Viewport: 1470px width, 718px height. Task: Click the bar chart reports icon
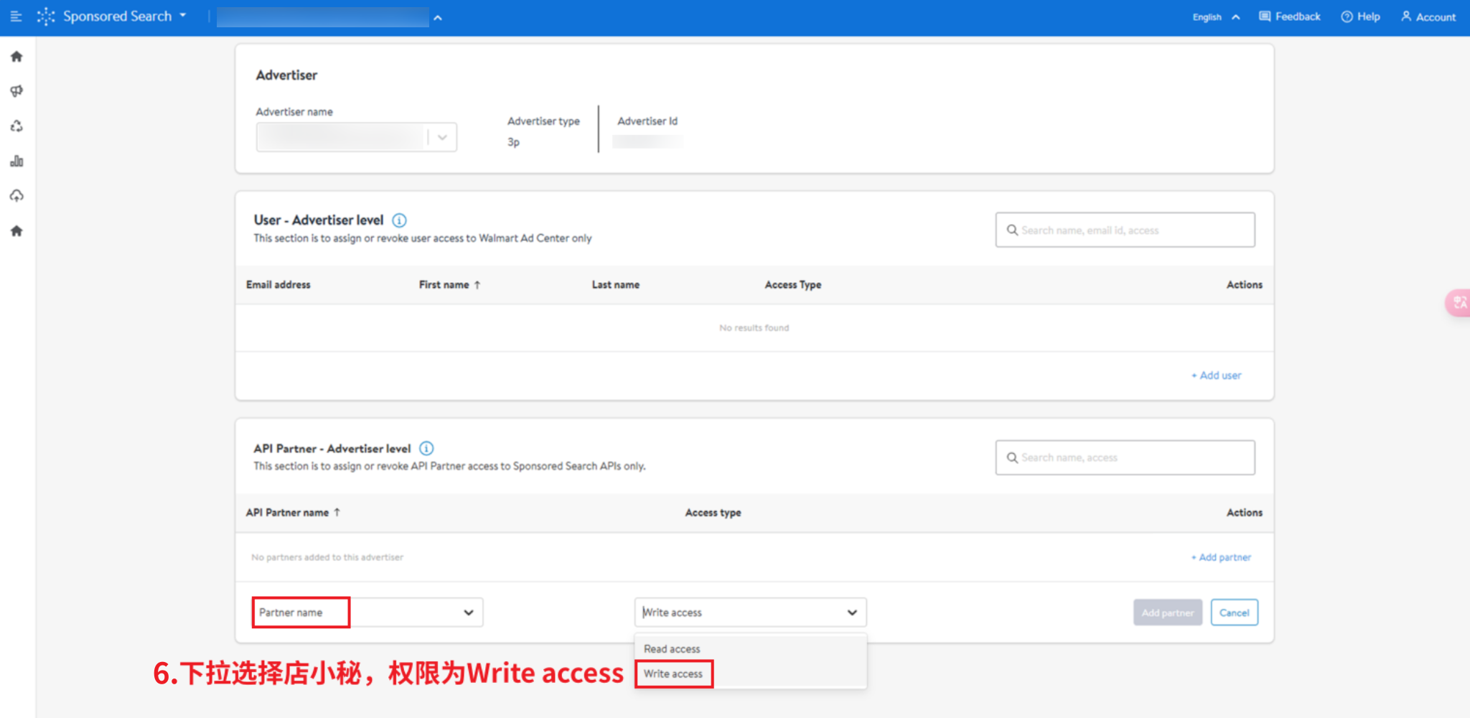[17, 161]
